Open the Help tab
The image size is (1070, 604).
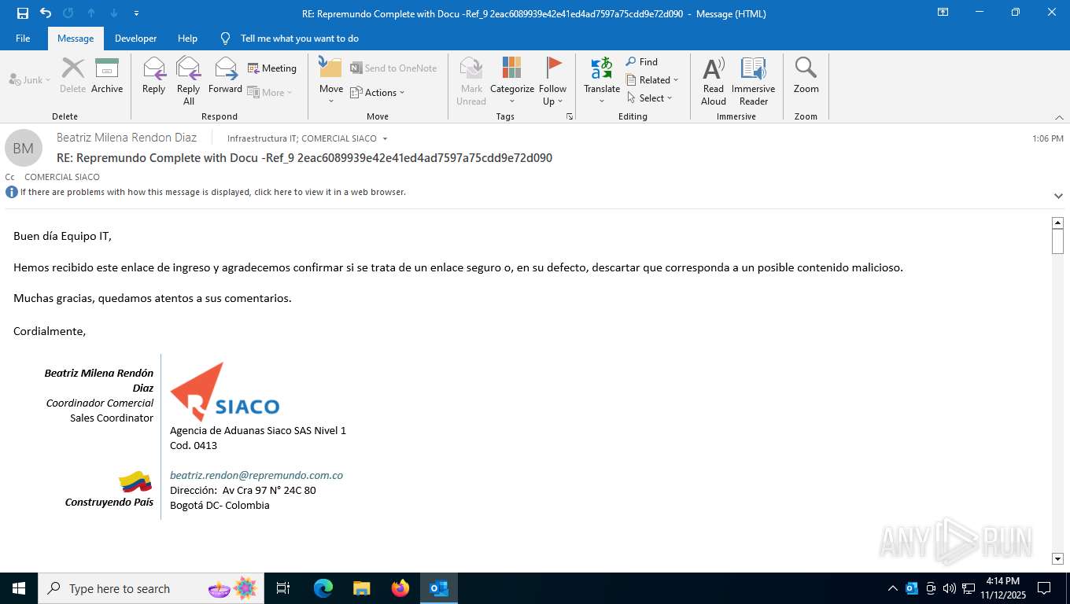click(x=187, y=39)
